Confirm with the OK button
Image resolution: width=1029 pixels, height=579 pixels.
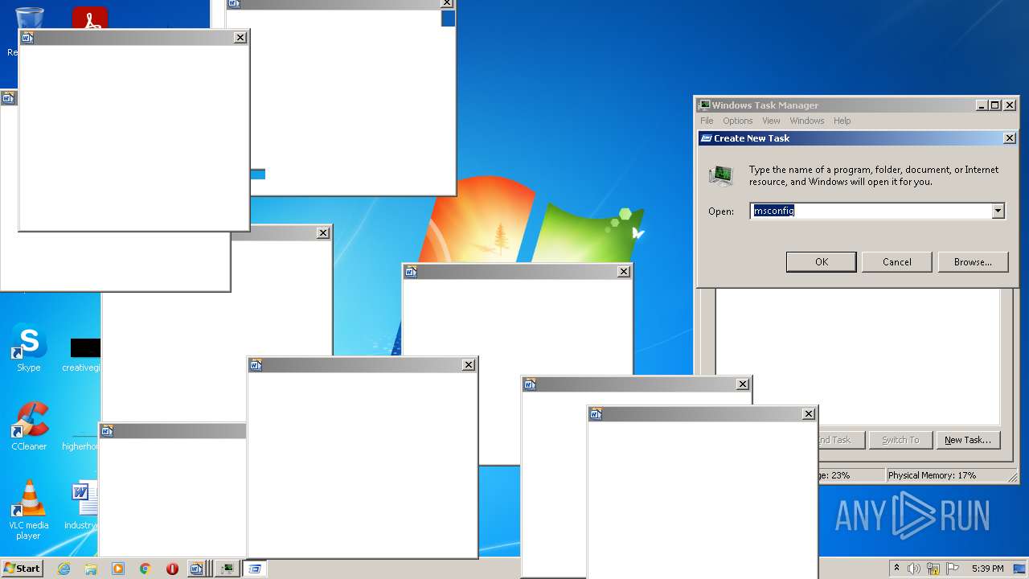coord(821,261)
